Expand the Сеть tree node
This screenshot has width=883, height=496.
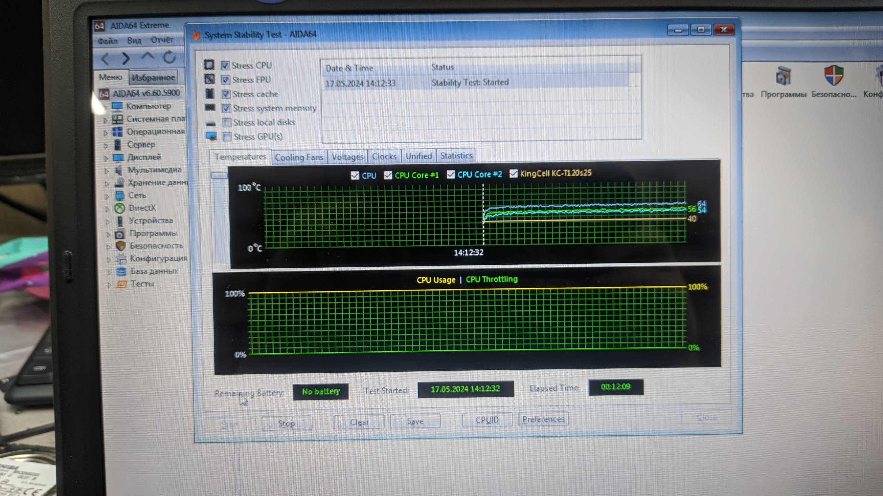[107, 196]
